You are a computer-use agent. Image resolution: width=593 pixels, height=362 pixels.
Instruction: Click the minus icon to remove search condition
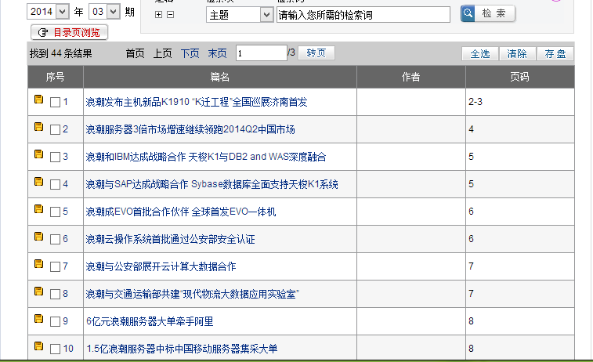(171, 15)
